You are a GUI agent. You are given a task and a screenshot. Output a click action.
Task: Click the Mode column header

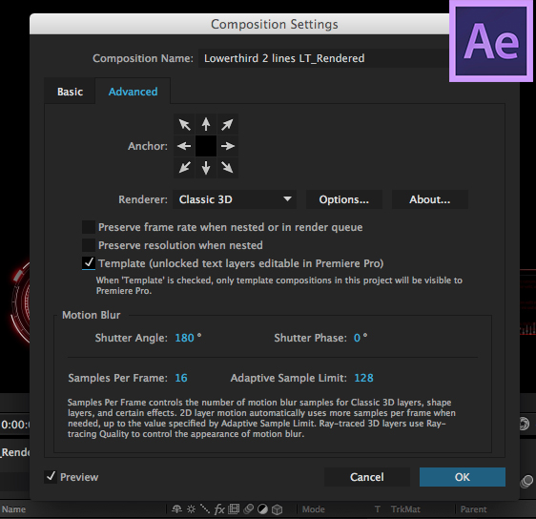pos(314,509)
